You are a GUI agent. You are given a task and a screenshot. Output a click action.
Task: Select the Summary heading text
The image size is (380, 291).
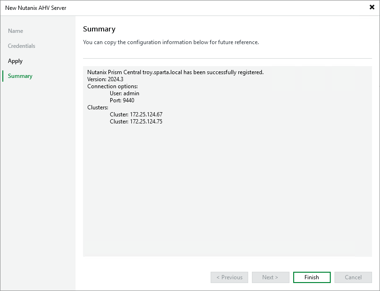[x=99, y=29]
